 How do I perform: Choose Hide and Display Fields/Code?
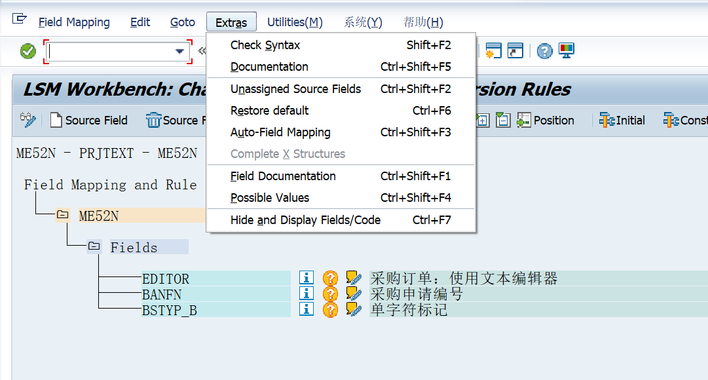coord(341,220)
